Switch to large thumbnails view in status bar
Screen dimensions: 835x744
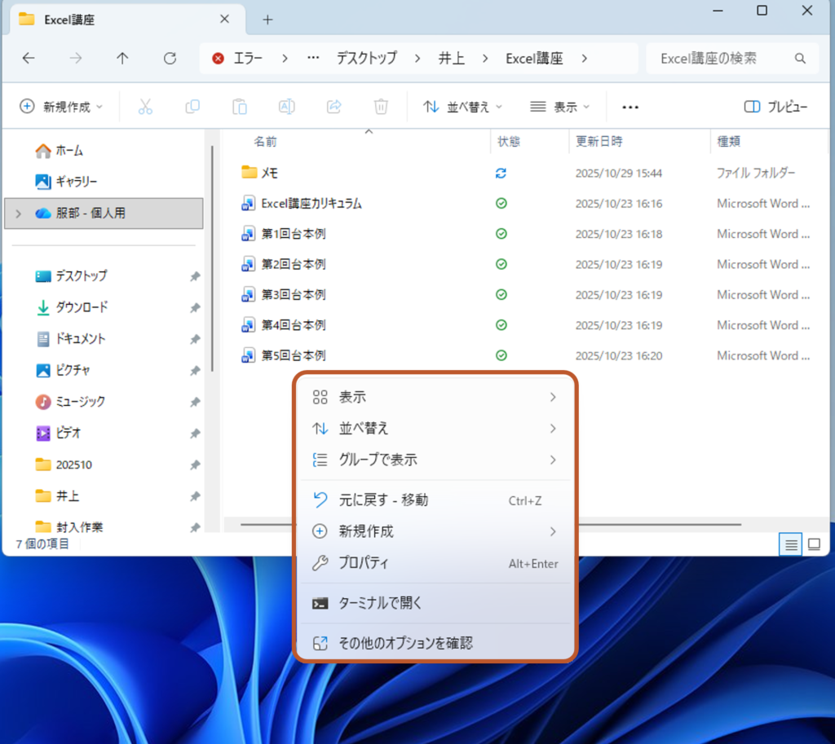click(x=813, y=544)
